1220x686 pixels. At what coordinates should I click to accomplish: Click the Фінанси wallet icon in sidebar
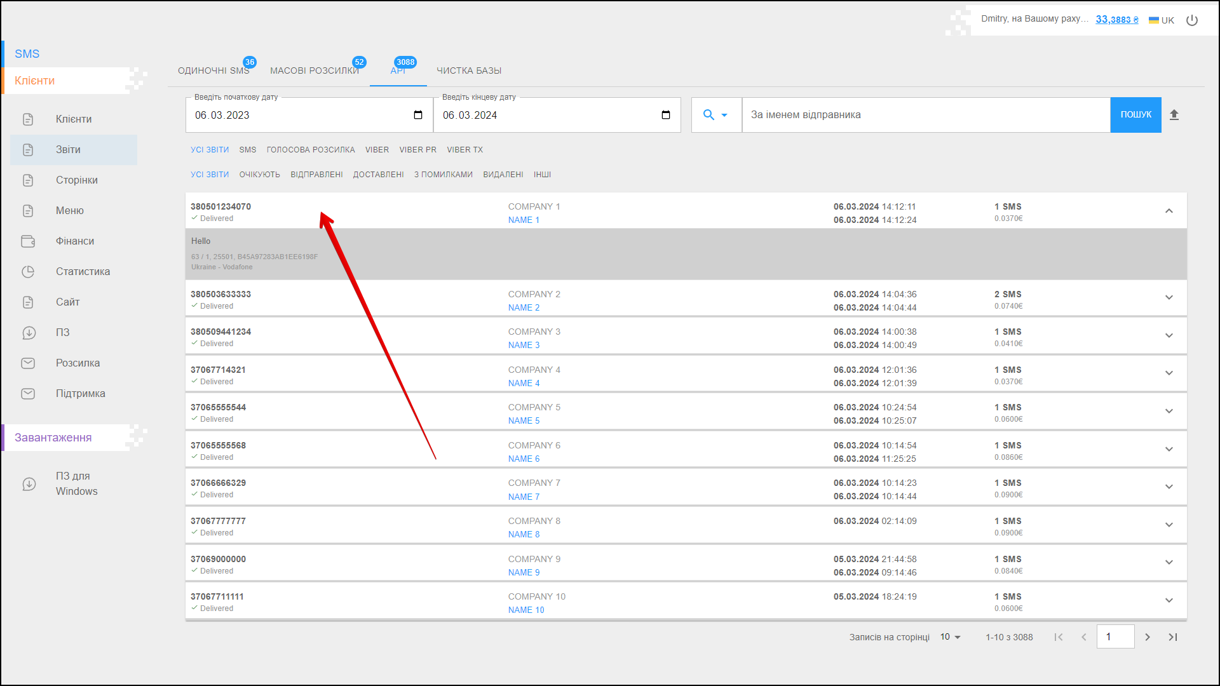click(x=28, y=241)
